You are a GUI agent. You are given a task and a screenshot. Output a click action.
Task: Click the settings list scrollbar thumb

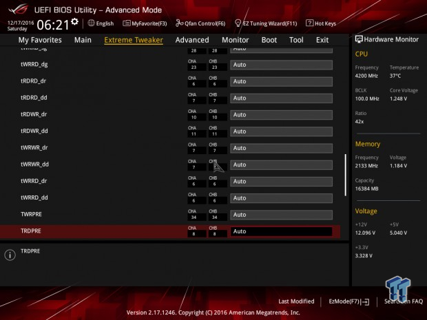tap(346, 175)
